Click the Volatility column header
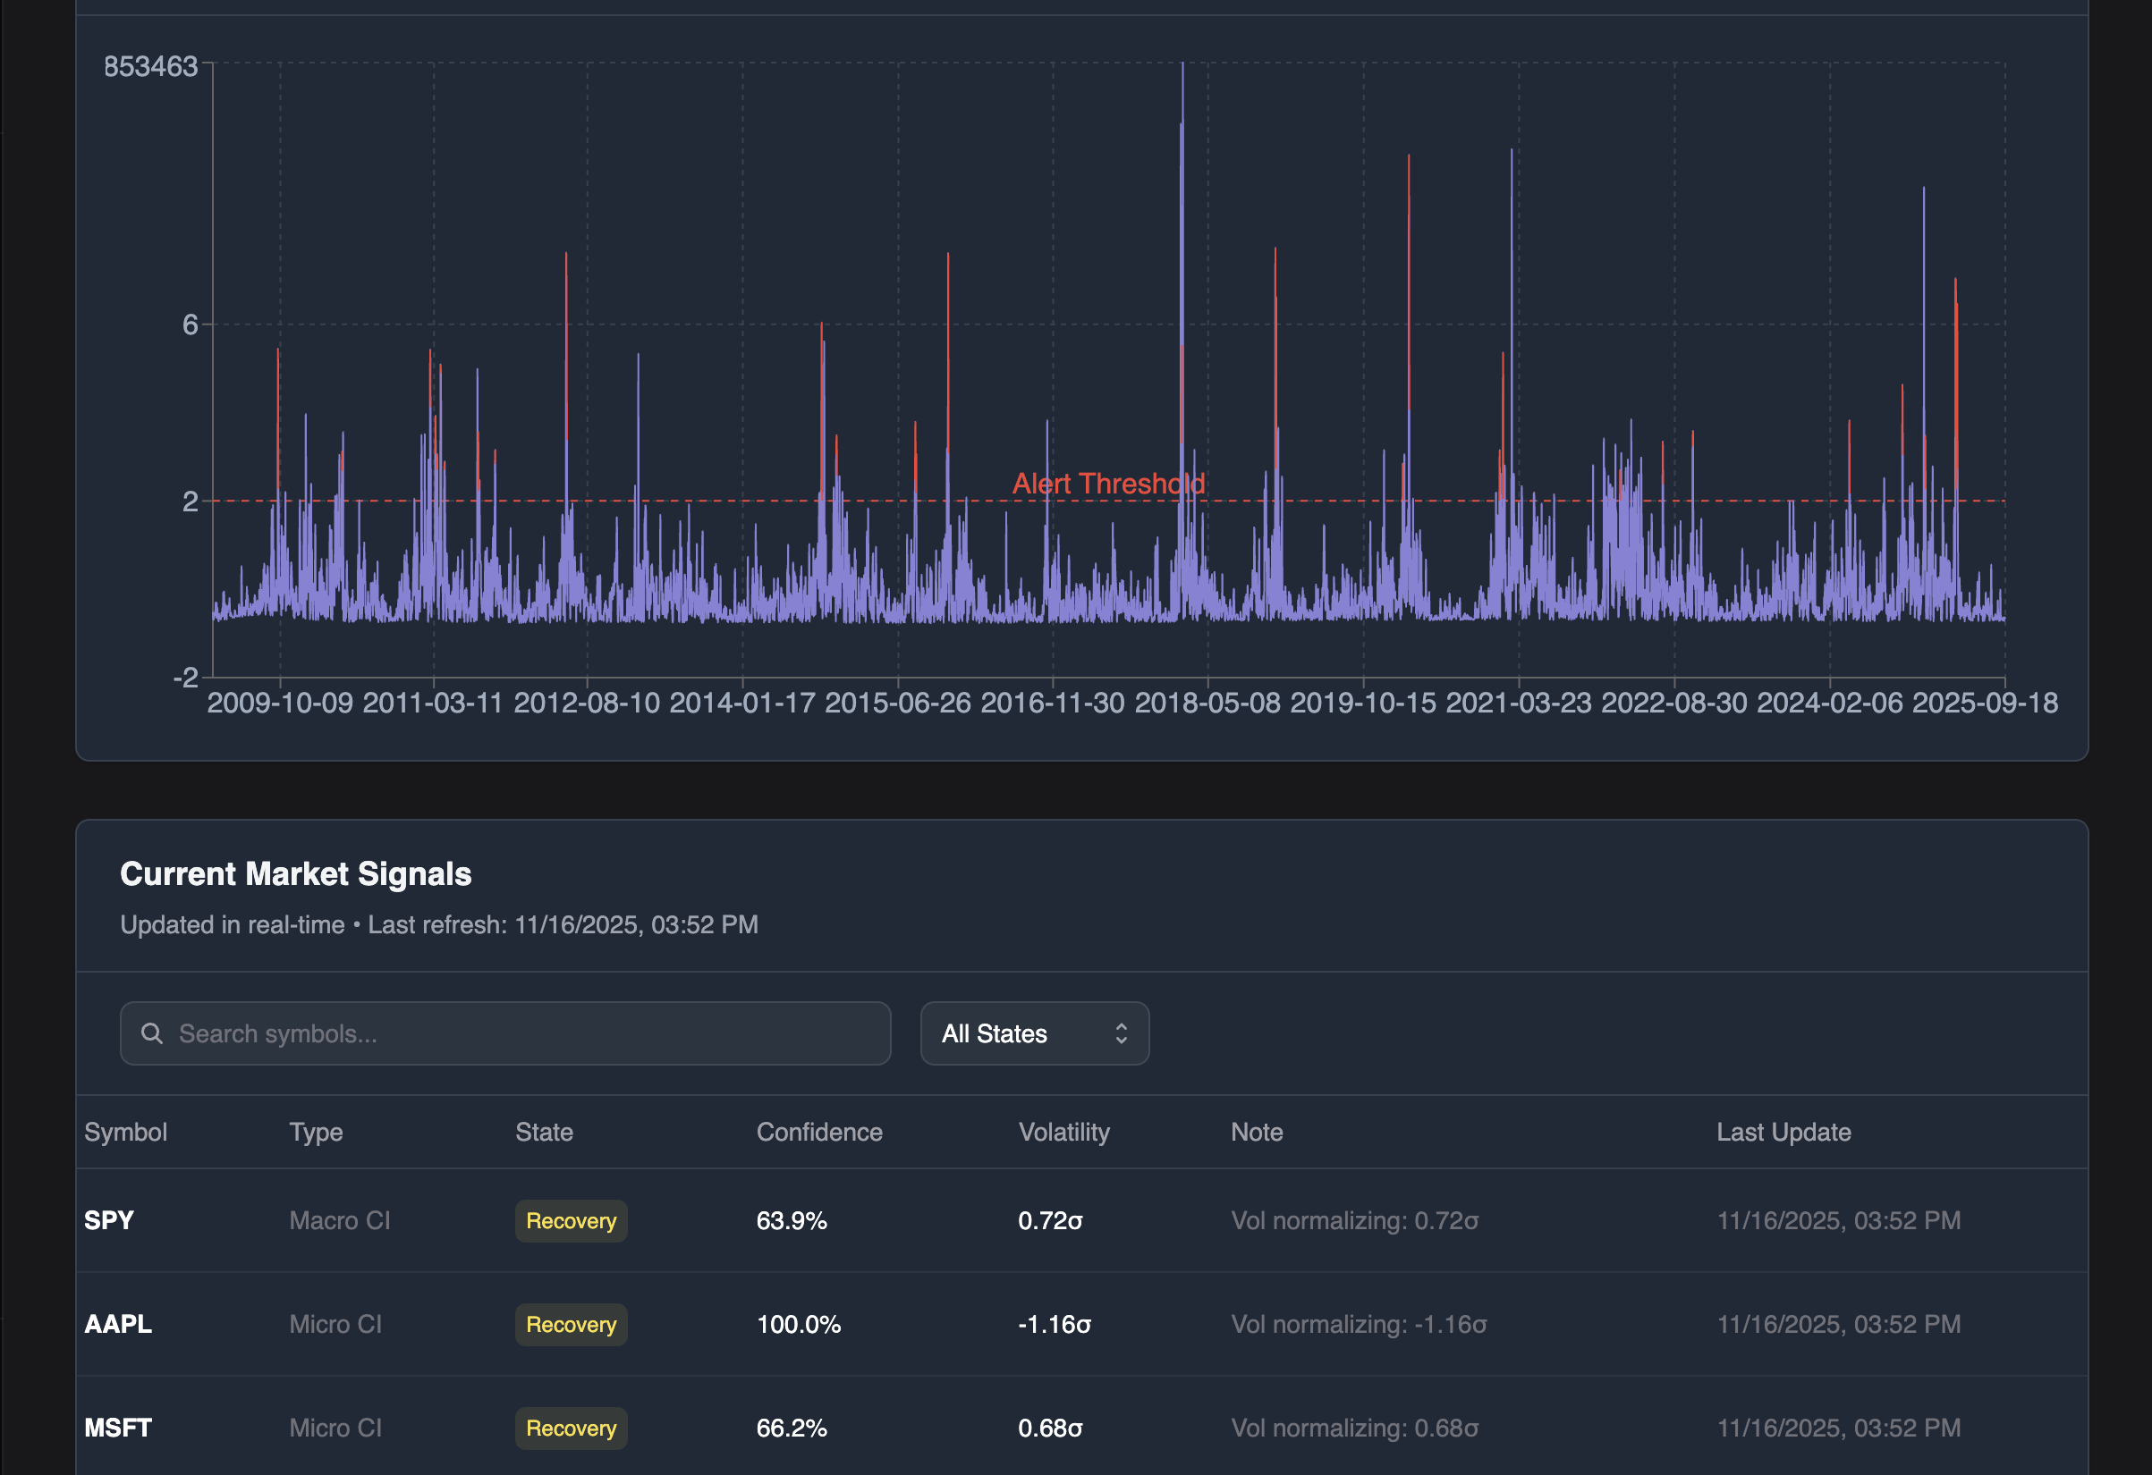The image size is (2152, 1475). click(x=1063, y=1131)
